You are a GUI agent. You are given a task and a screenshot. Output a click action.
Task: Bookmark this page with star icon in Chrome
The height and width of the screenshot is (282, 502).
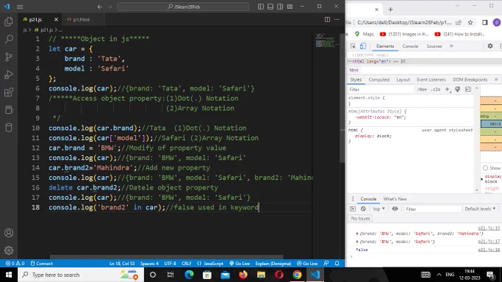coord(470,22)
